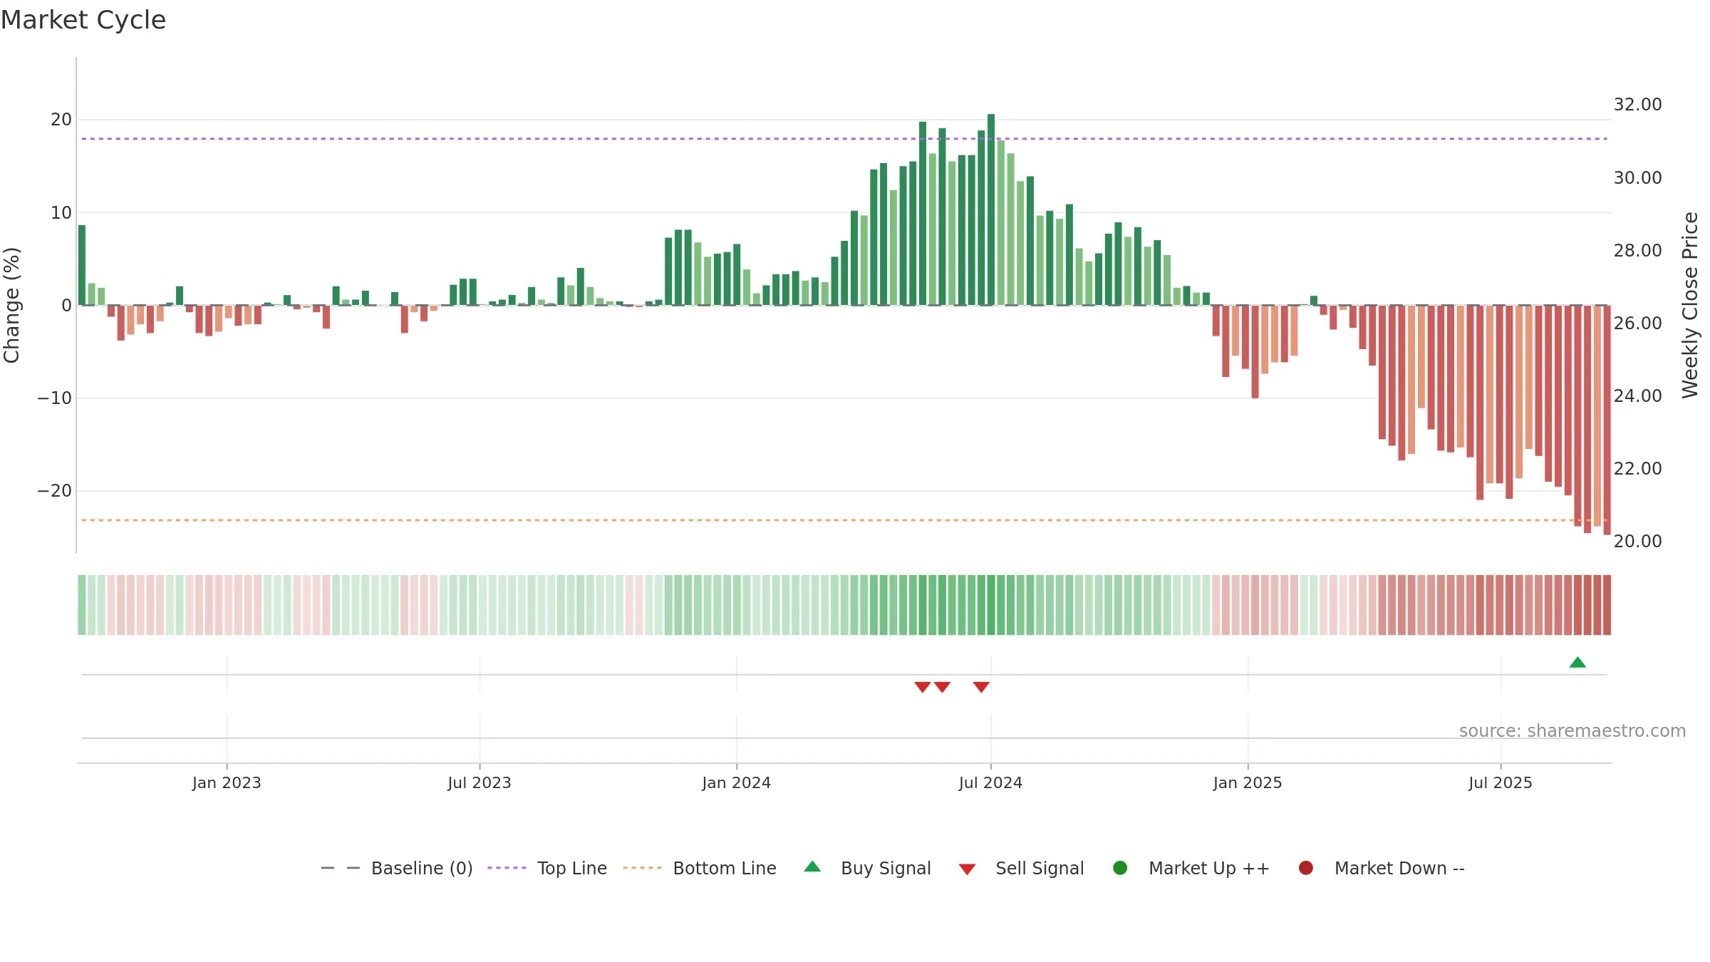Screen dimensions: 1710x962
Task: Click the Weekly Close Price axis title
Action: pos(1690,305)
